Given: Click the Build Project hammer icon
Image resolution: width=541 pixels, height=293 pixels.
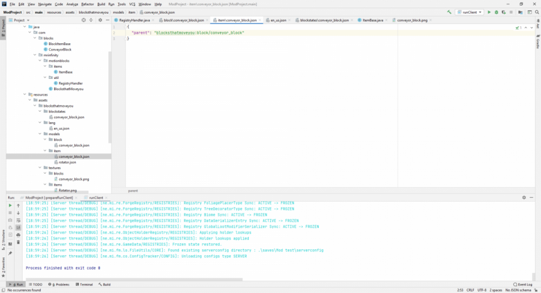Looking at the screenshot, I should pos(449,12).
